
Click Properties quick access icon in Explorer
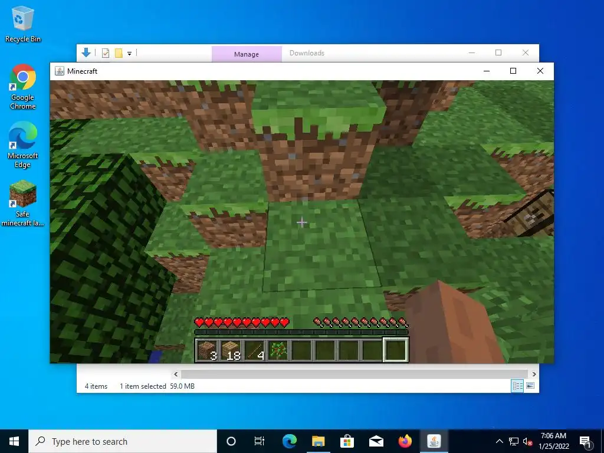pos(106,53)
